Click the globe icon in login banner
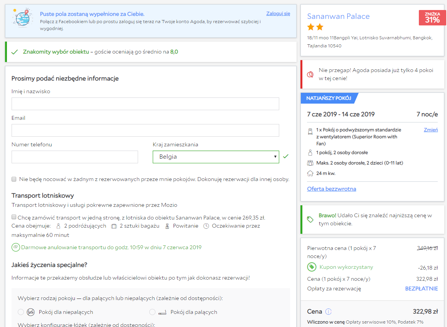This screenshot has height=327, width=447. 22,18
